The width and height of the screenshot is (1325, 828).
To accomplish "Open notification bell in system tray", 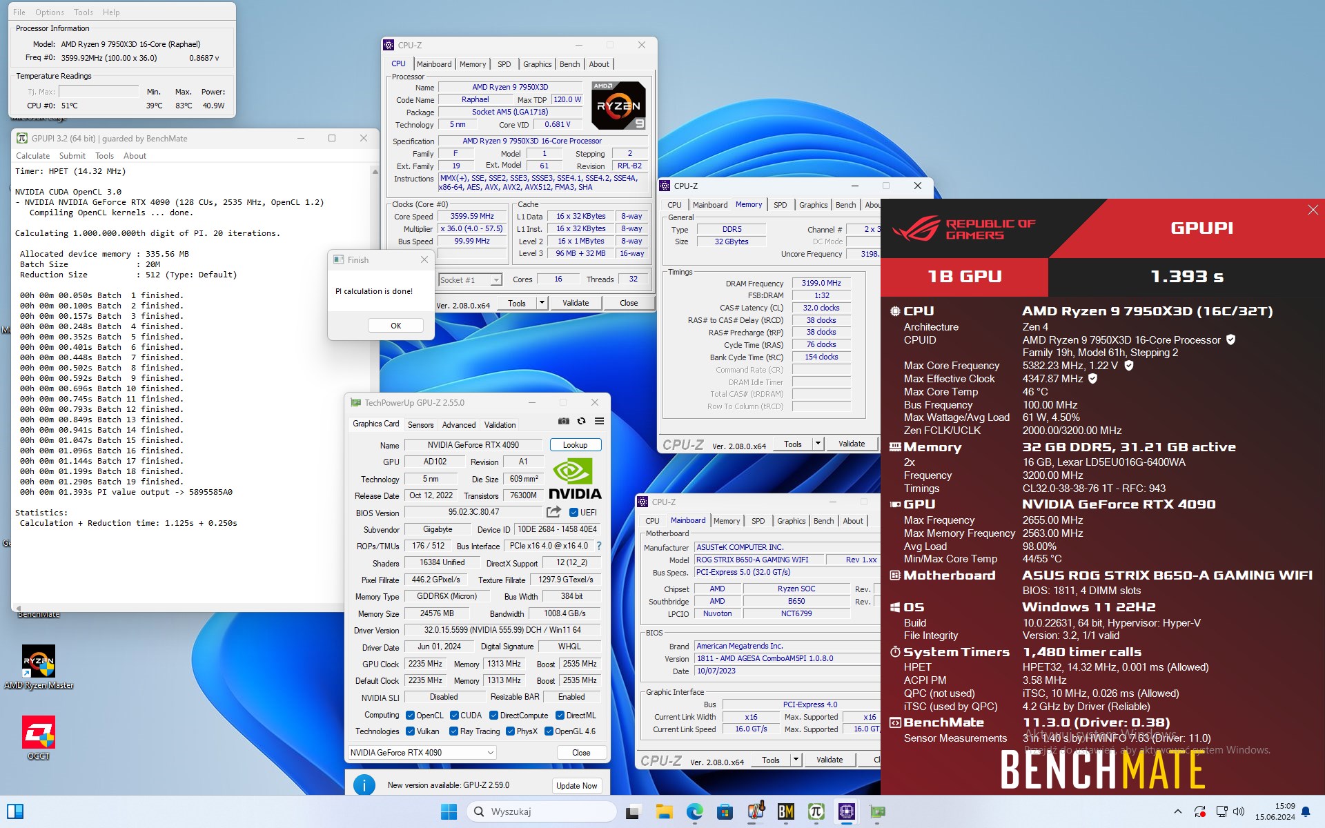I will tap(1306, 811).
